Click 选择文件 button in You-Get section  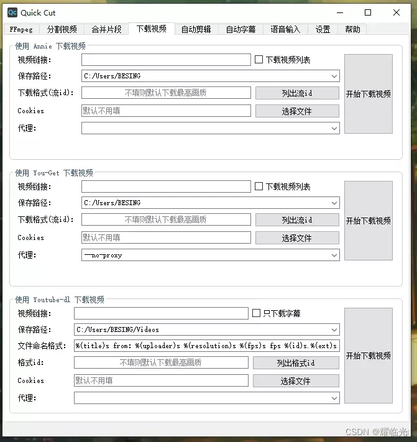pos(297,238)
